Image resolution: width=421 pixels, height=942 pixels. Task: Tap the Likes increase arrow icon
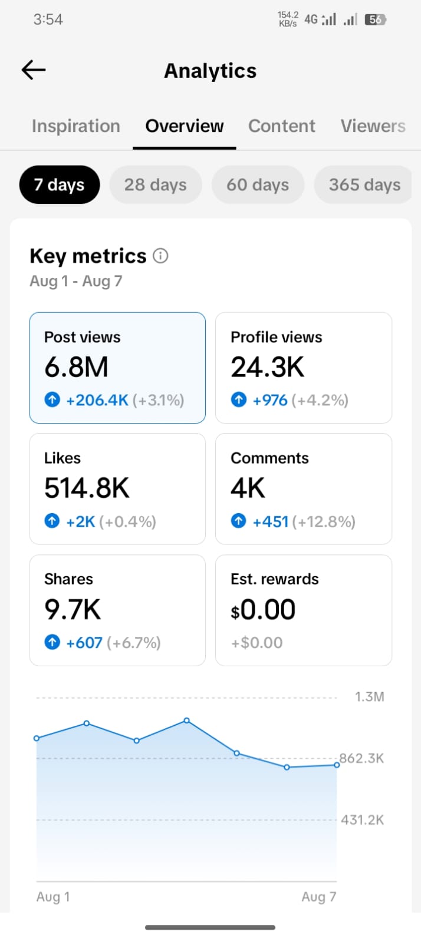(52, 521)
